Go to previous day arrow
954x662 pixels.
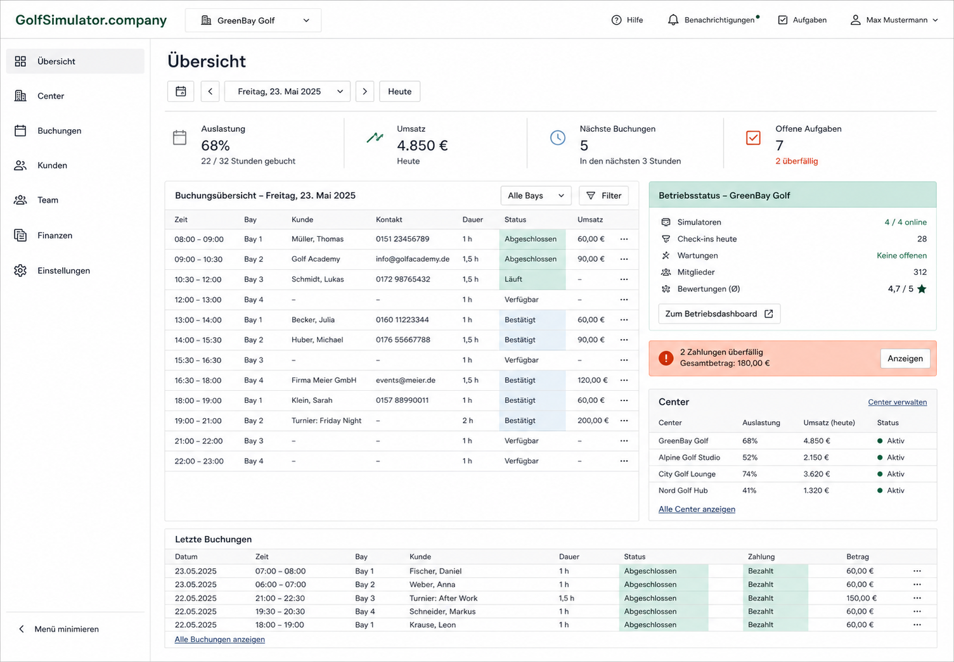point(210,91)
